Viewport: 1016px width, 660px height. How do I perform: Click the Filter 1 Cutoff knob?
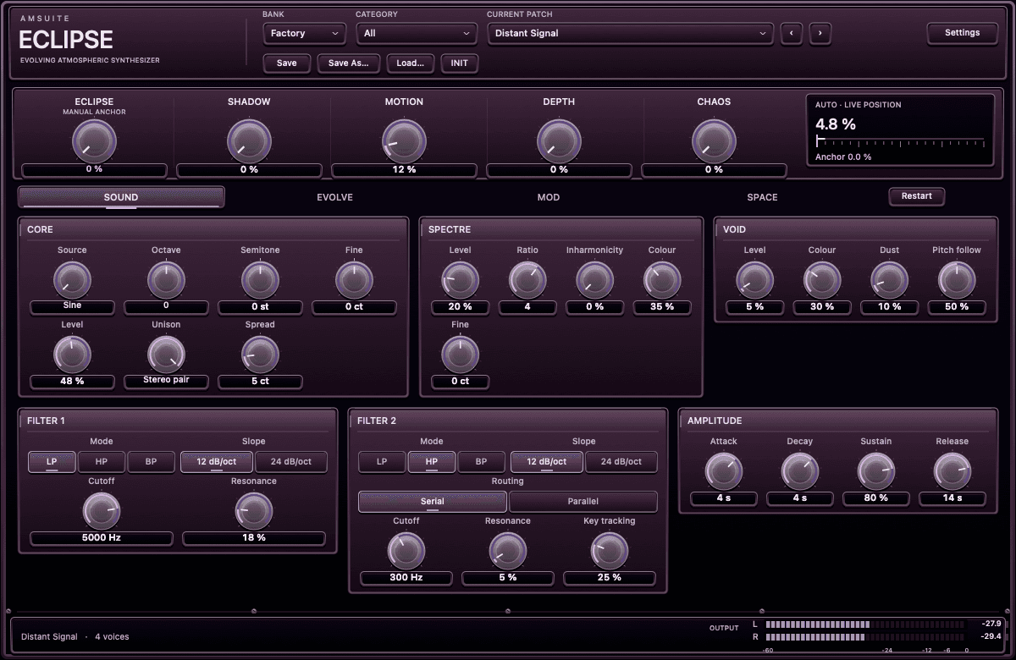[x=102, y=510]
